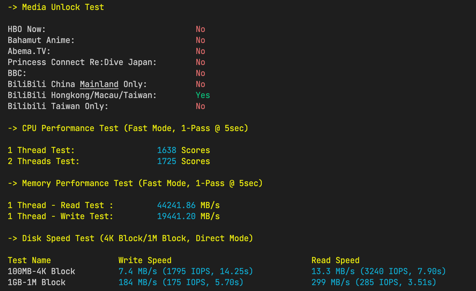Click the green "Yes" result
This screenshot has height=291, width=476.
tap(203, 95)
